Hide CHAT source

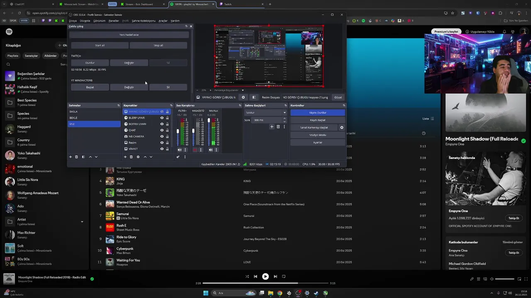coord(162,130)
